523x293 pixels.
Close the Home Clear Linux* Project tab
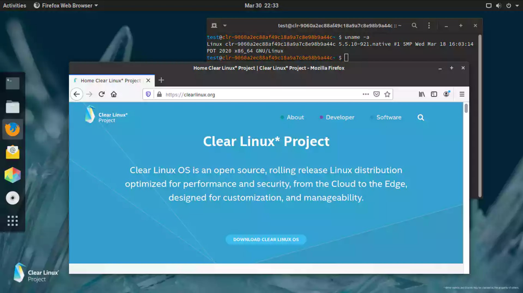[148, 80]
